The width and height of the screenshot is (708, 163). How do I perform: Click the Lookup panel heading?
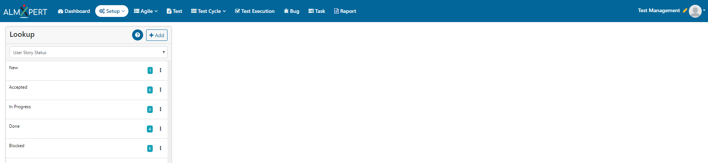[22, 34]
